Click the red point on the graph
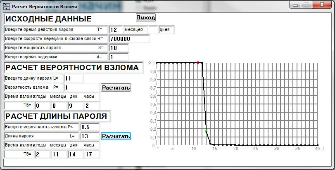Image resolution: width=335 pixels, height=170 pixels. (x=198, y=63)
